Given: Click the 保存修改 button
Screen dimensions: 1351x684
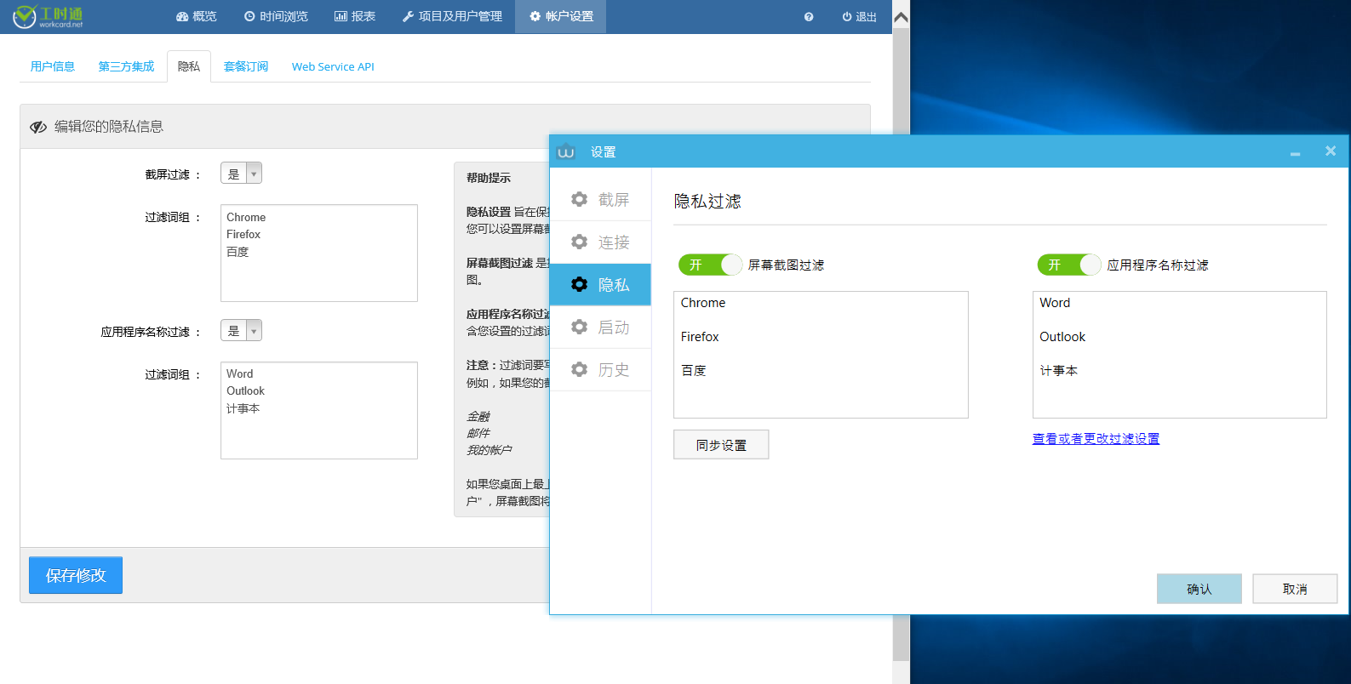Looking at the screenshot, I should coord(76,575).
